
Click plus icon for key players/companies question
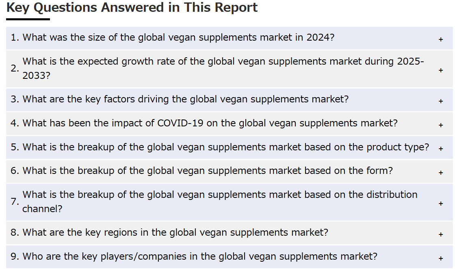(x=441, y=258)
